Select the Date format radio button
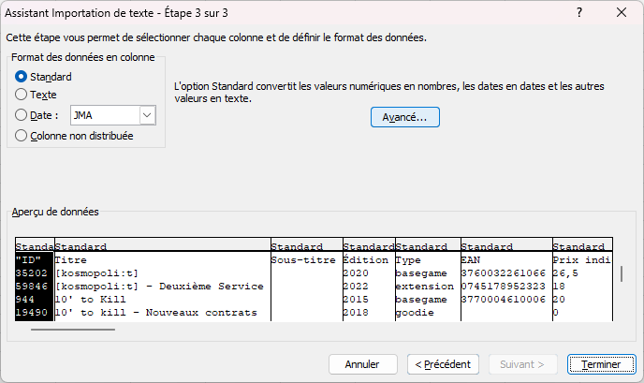The image size is (644, 383). point(22,115)
